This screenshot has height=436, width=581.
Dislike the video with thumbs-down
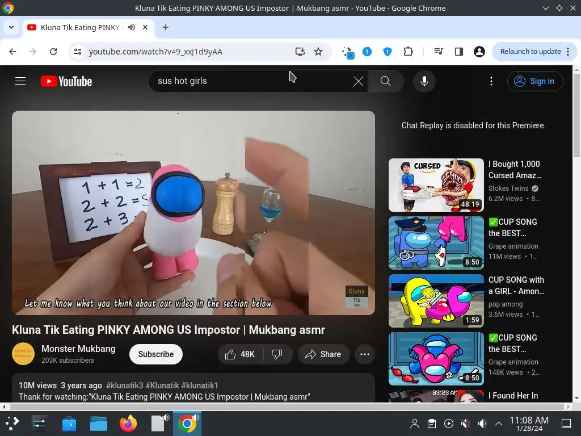point(277,354)
